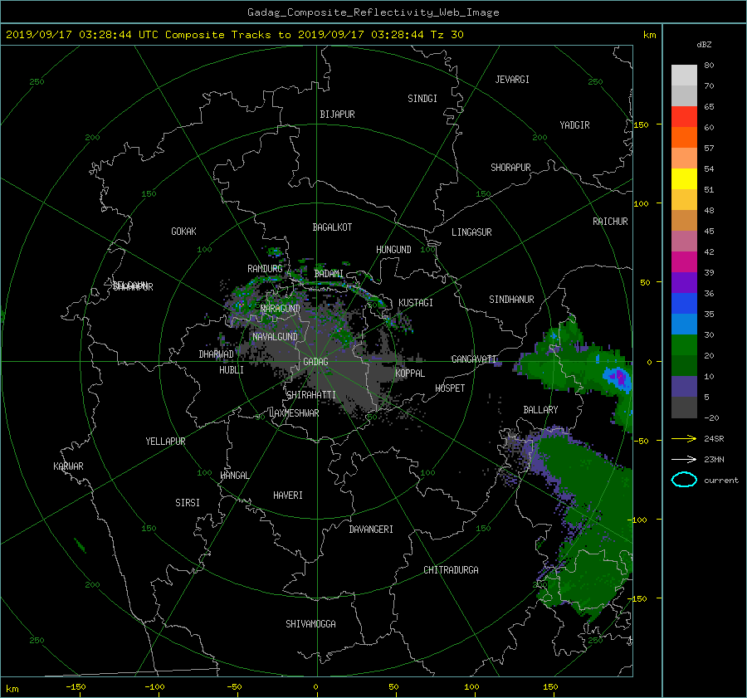Viewport: 747px width, 698px height.
Task: Click the CHITRADURGA label
Action: click(x=451, y=570)
